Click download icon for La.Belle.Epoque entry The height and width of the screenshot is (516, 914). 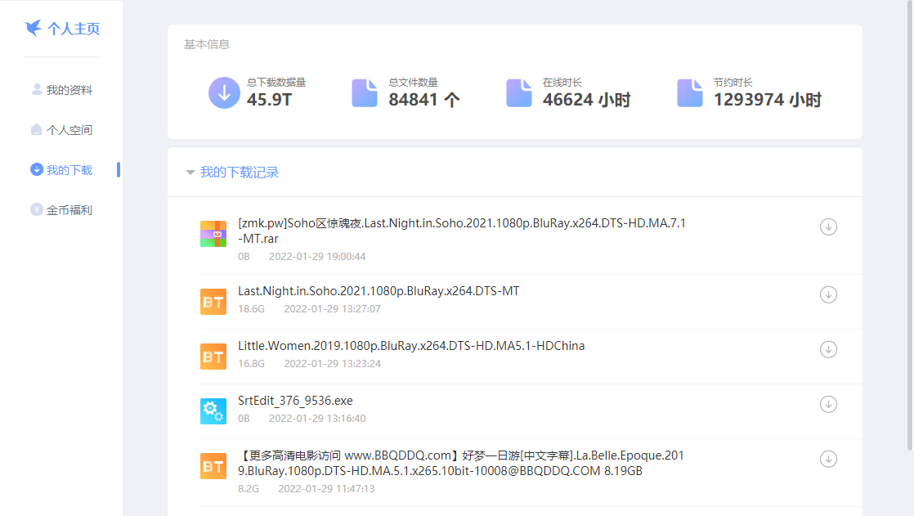(x=828, y=459)
